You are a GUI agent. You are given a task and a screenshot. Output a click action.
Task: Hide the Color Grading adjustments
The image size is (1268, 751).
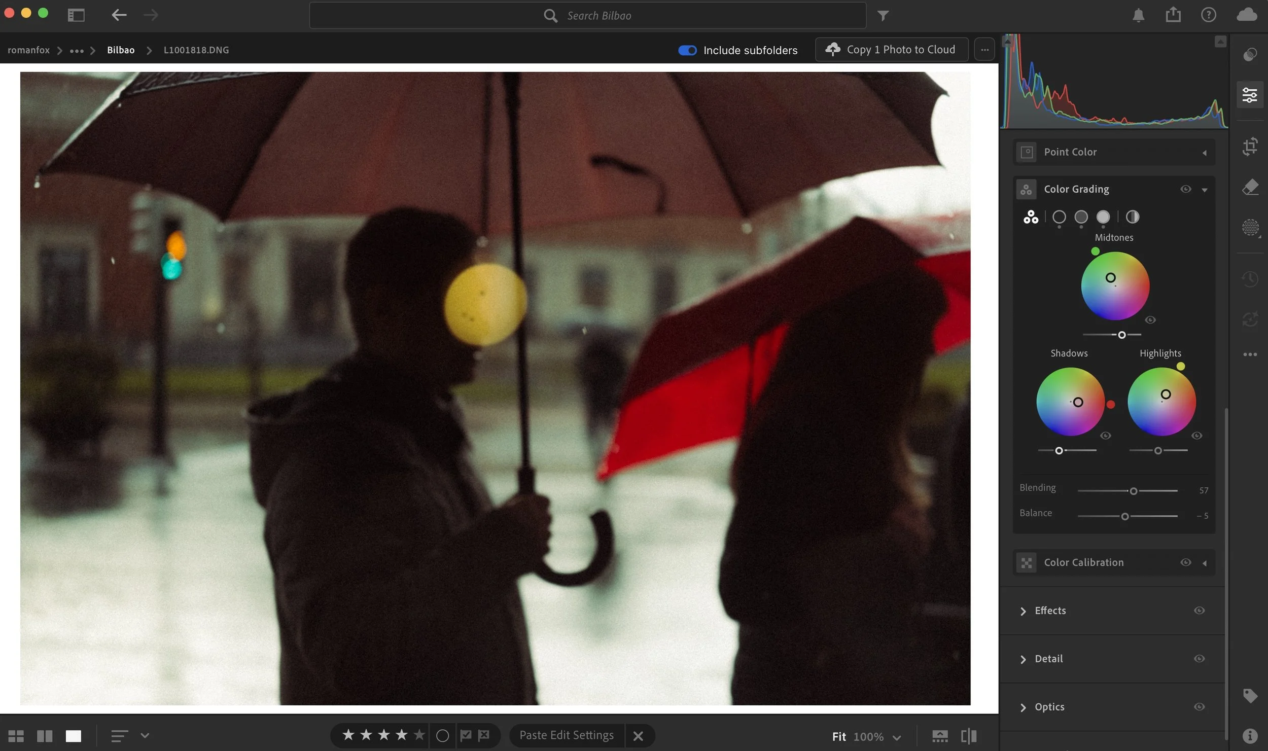pyautogui.click(x=1185, y=189)
